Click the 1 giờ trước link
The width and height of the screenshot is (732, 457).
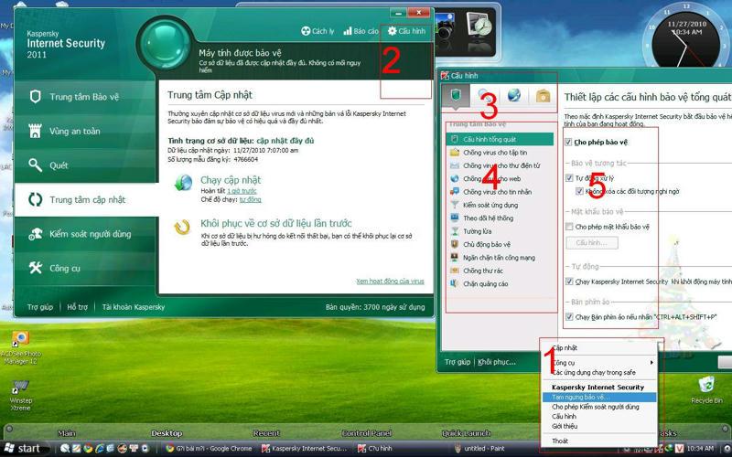point(242,191)
